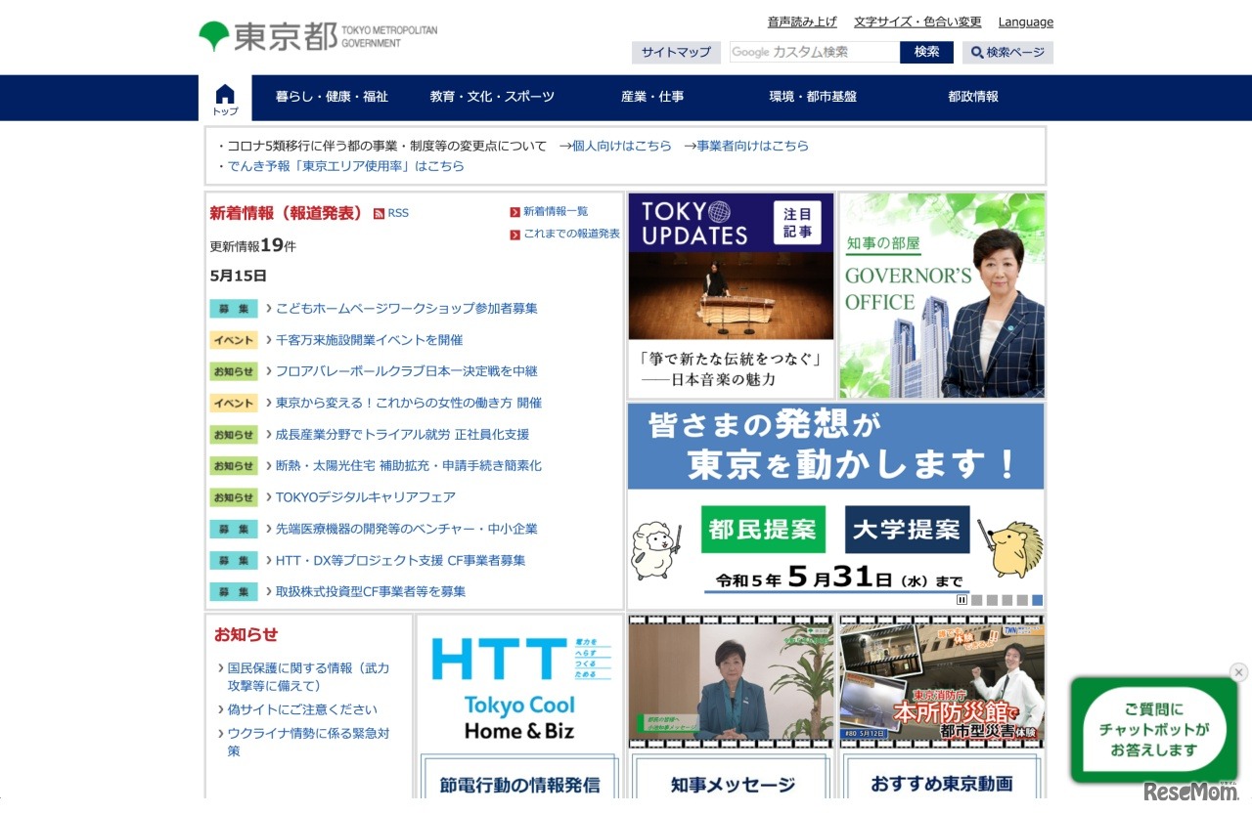Open the 知事メッセージ video thumbnail

(x=731, y=682)
